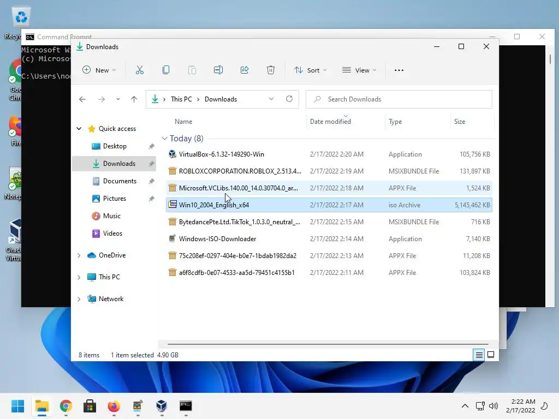Open Firefox from the taskbar

(114, 406)
